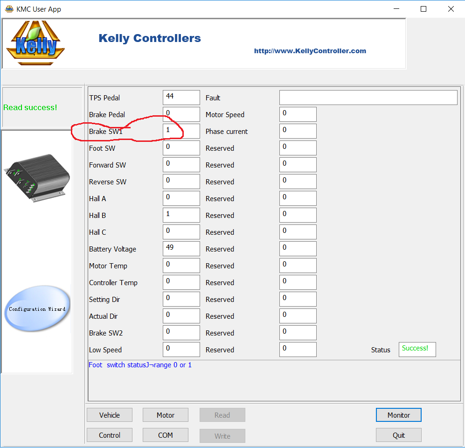Open the Control settings
The height and width of the screenshot is (448, 465).
pyautogui.click(x=110, y=435)
